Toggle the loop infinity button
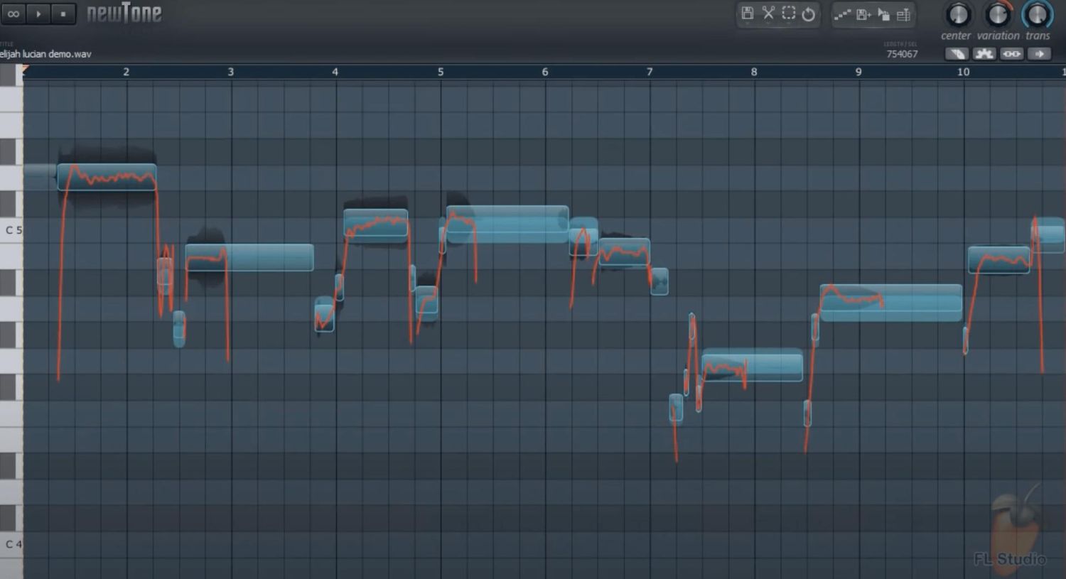 (14, 13)
